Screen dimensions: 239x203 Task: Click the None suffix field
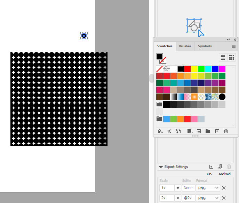[x=189, y=188]
